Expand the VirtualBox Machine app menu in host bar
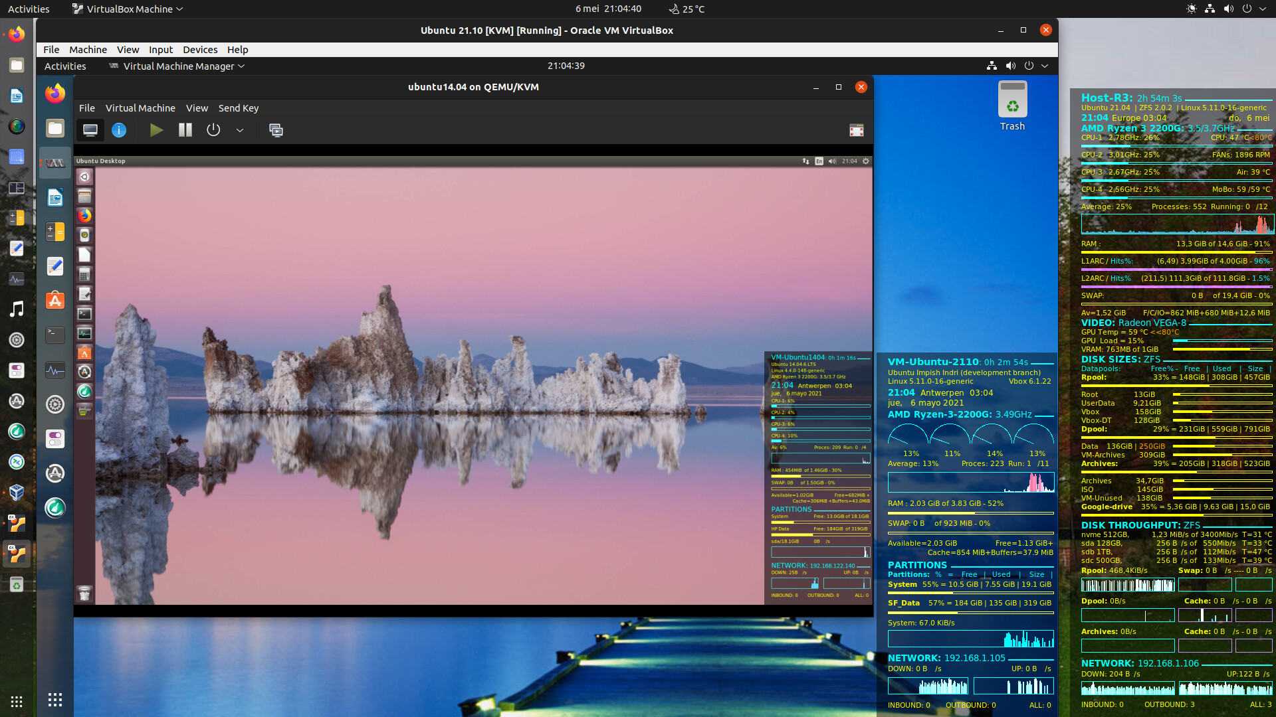This screenshot has width=1276, height=717. [x=128, y=9]
